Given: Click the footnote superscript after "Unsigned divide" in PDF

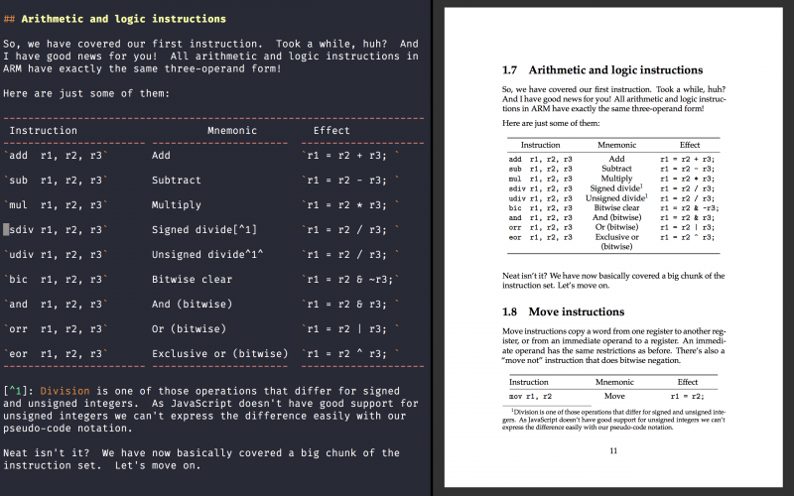Looking at the screenshot, I should point(646,195).
